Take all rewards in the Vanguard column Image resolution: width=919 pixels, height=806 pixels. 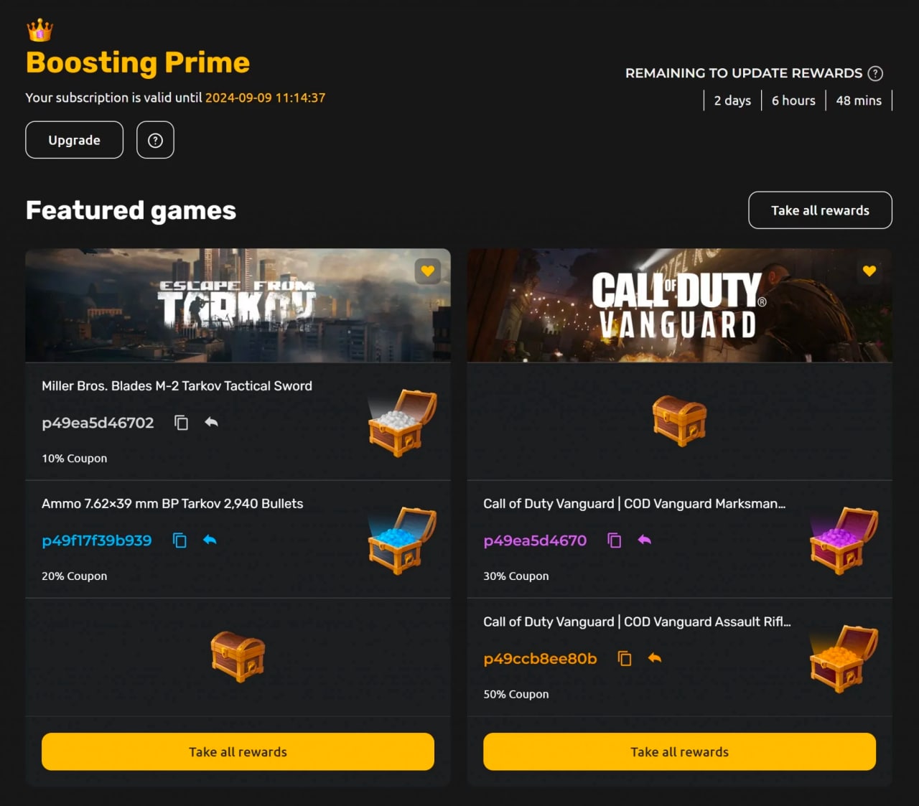pyautogui.click(x=679, y=751)
